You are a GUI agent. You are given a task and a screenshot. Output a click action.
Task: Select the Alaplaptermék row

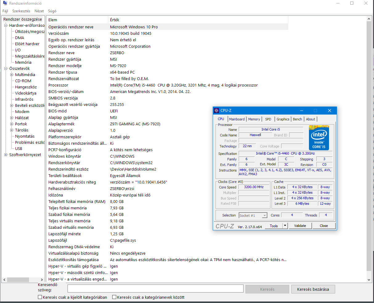click(167, 124)
